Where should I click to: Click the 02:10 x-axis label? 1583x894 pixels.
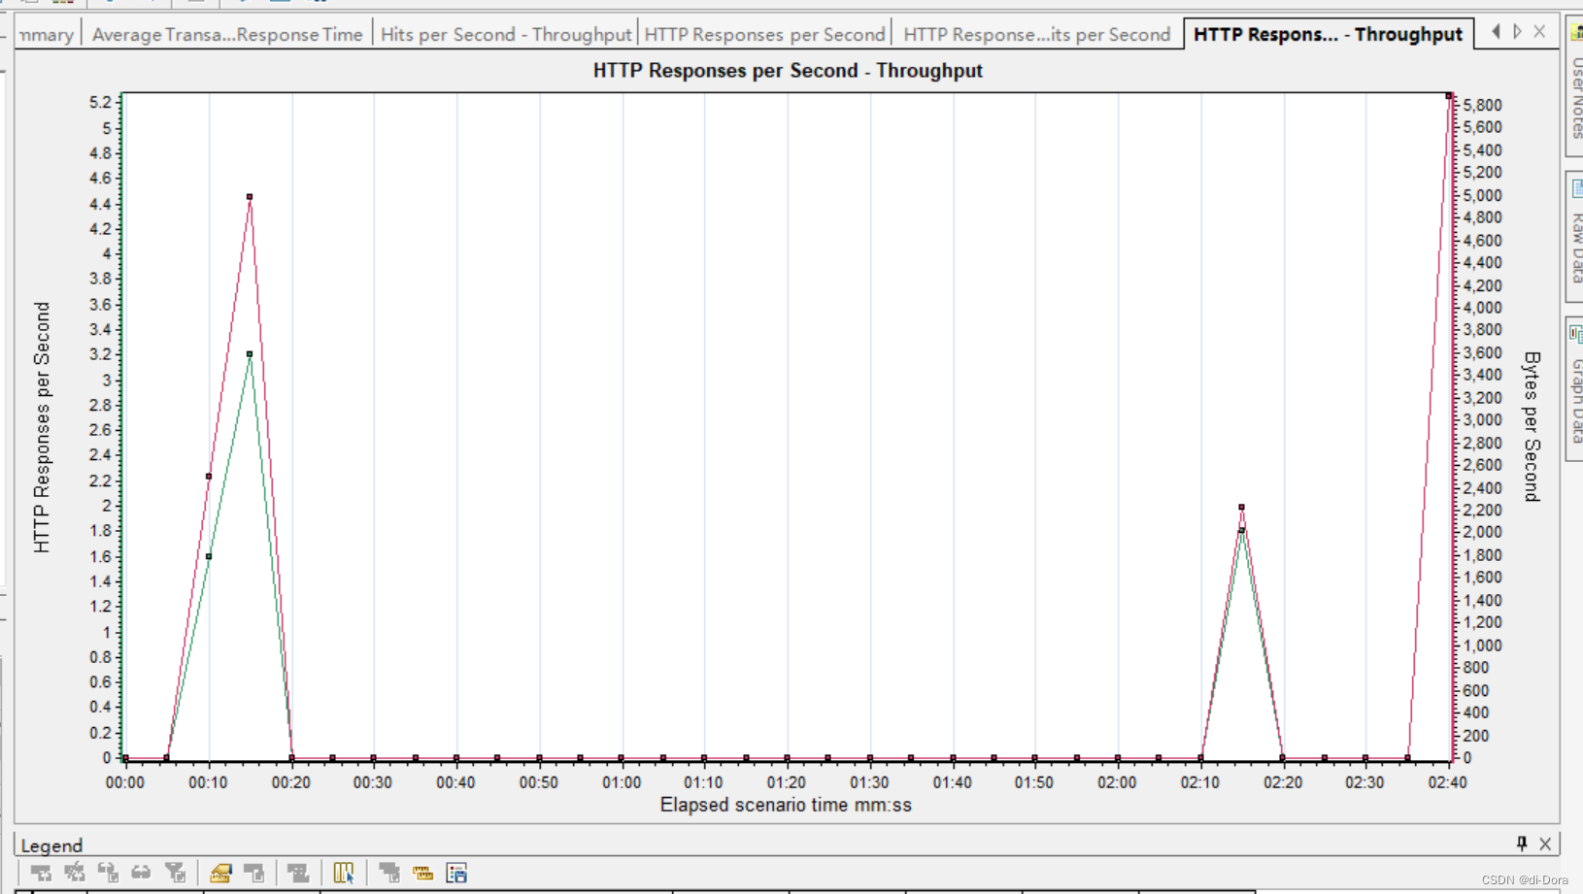coord(1200,782)
